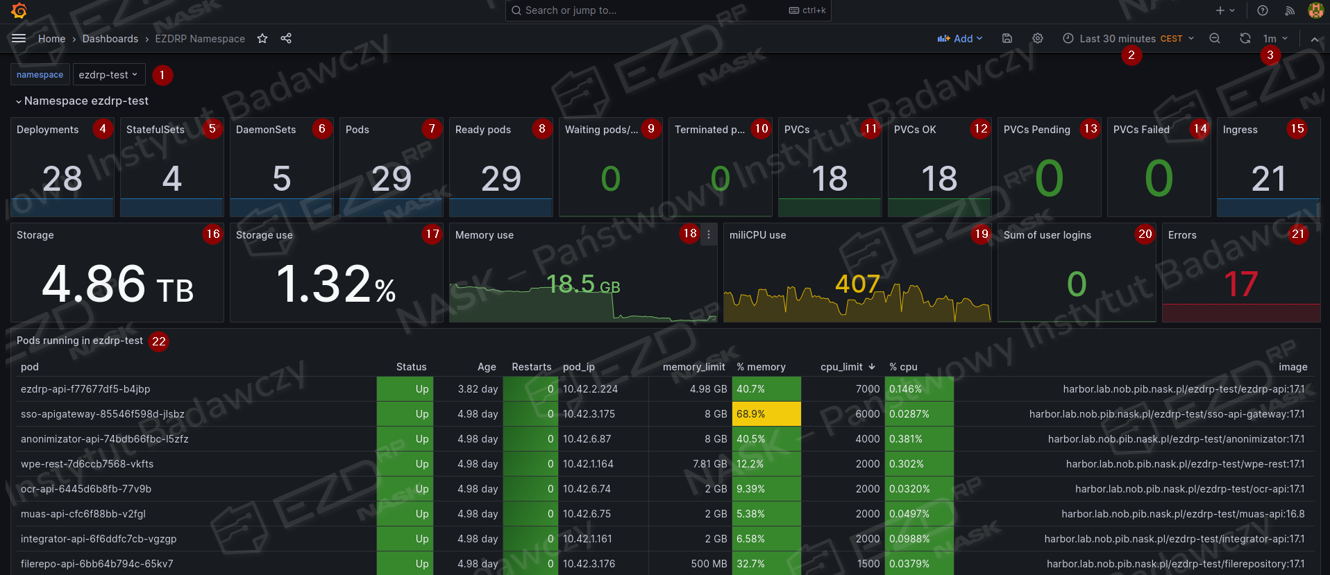Zoom out the time range
This screenshot has height=575, width=1330.
[1215, 39]
